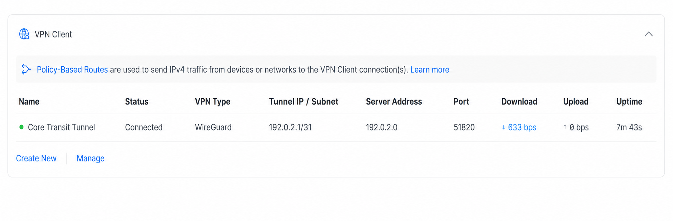
Task: Click the 633 bps download value
Action: click(522, 128)
